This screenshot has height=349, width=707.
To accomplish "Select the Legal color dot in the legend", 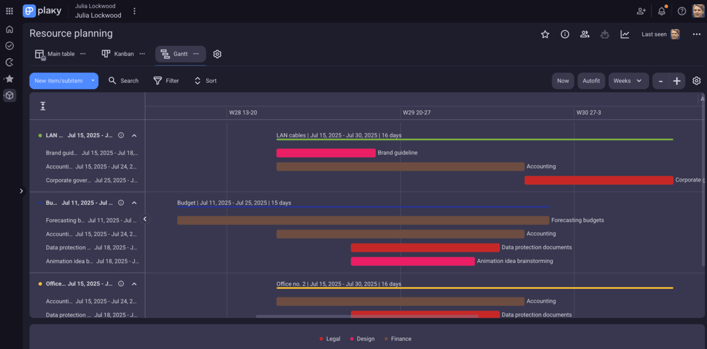I will coord(321,338).
